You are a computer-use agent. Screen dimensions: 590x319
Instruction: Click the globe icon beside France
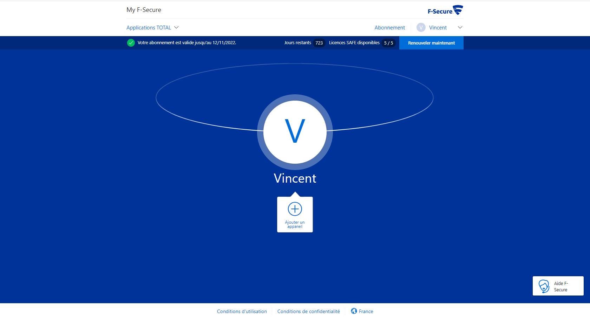(x=354, y=311)
